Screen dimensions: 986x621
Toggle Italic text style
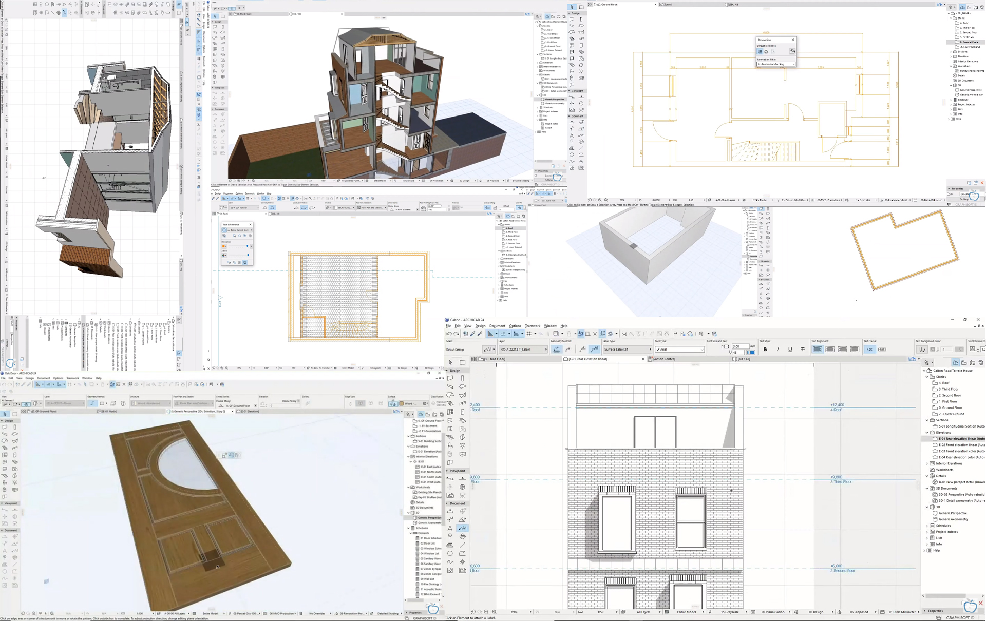pyautogui.click(x=778, y=350)
